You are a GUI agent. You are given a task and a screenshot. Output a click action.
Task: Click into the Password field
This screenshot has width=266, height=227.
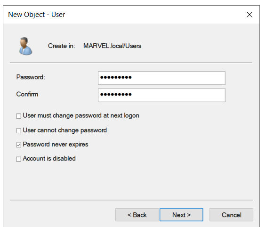(161, 78)
